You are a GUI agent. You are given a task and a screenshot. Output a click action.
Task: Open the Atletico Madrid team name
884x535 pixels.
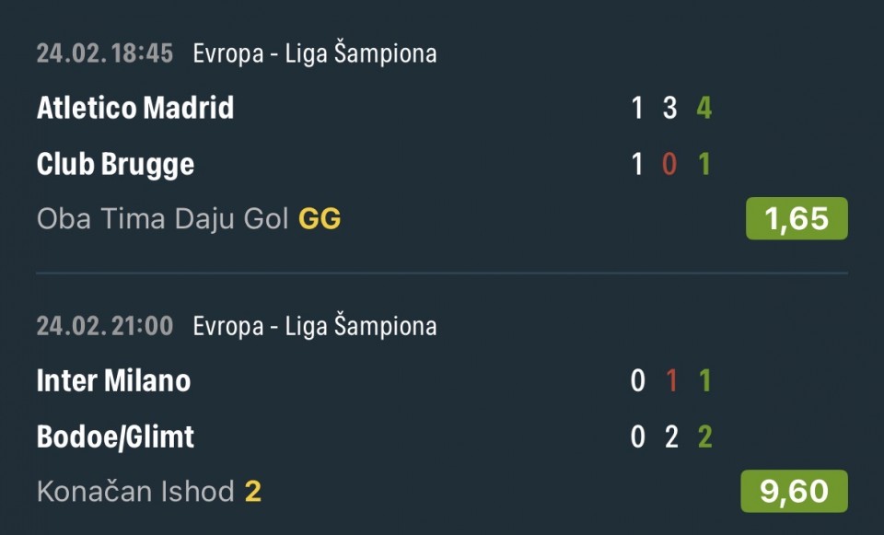(x=135, y=108)
